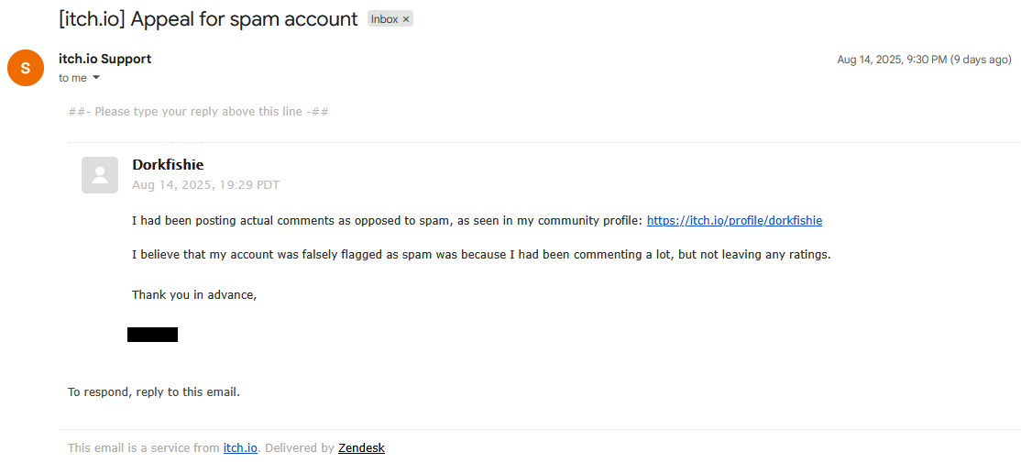Screen dimensions: 1021x463
Task: Click the Inbox label chip
Action: click(x=384, y=19)
